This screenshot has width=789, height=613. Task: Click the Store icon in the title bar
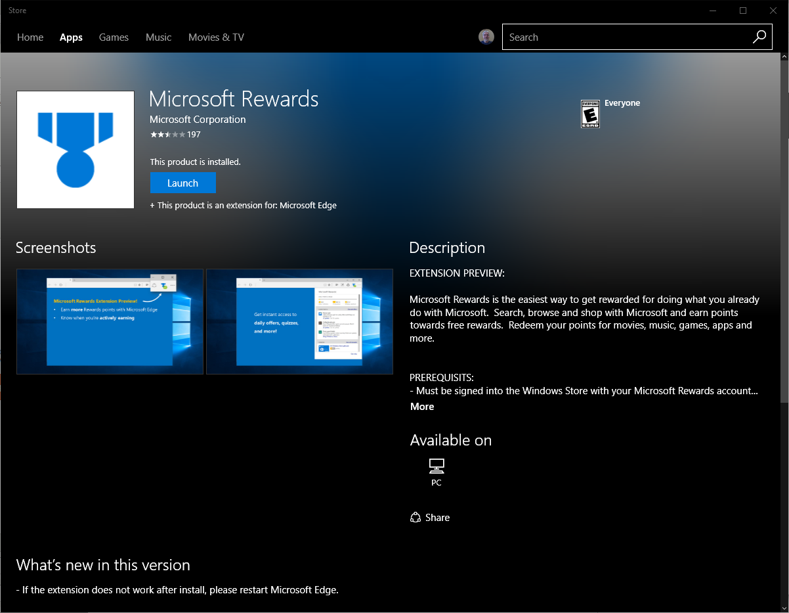tap(17, 10)
